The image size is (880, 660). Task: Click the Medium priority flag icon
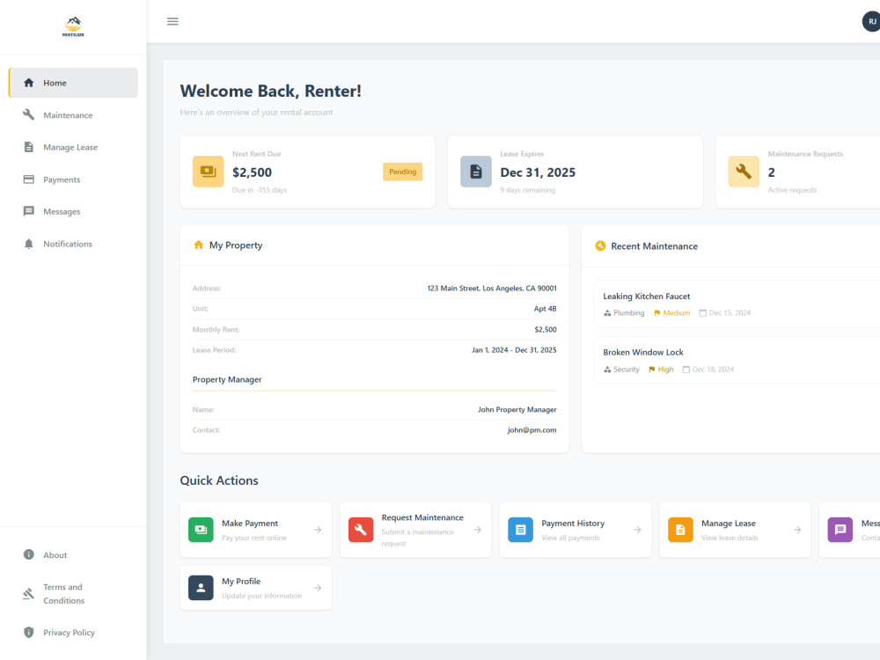click(x=657, y=313)
